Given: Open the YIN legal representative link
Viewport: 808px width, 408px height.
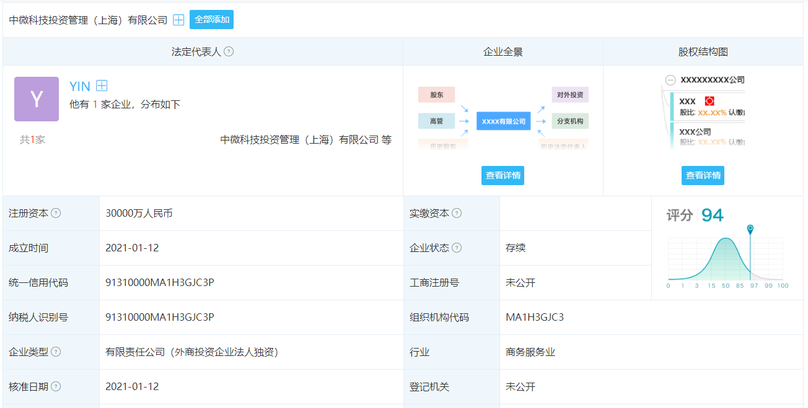Looking at the screenshot, I should click(80, 86).
